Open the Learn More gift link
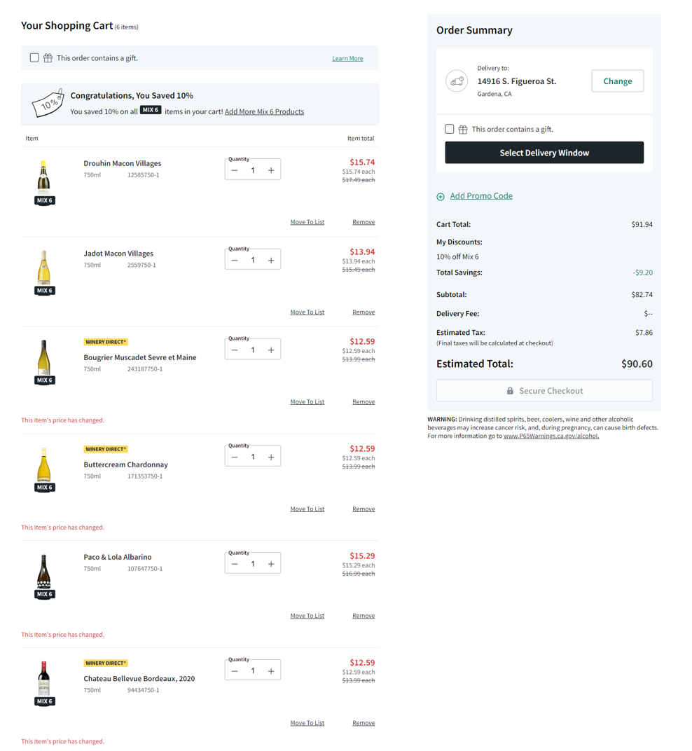 (x=347, y=59)
